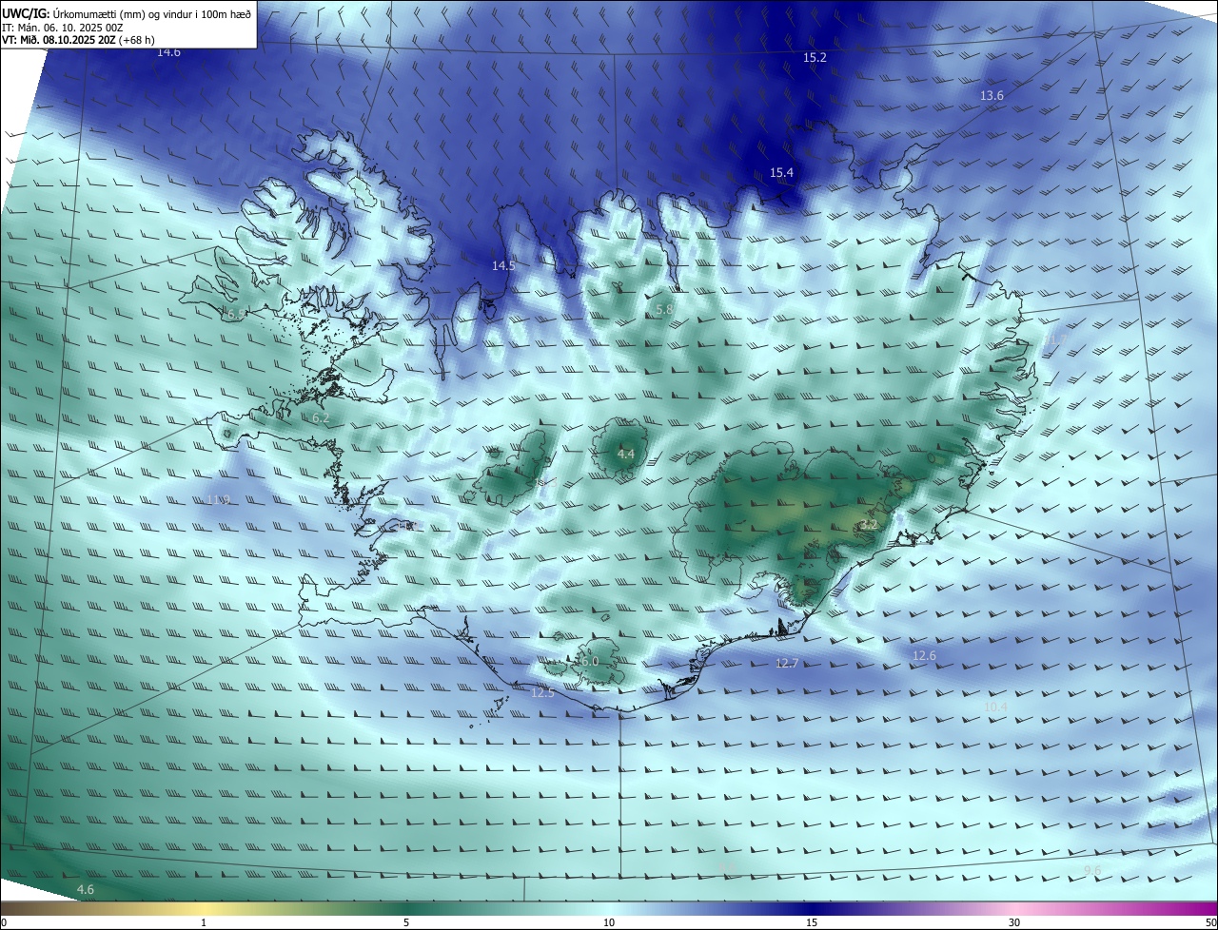Viewport: 1218px width, 930px height.
Task: Click the 15.4 value label off the north coast
Action: [x=781, y=172]
